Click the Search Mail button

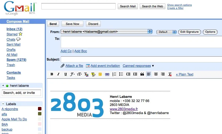128,6
